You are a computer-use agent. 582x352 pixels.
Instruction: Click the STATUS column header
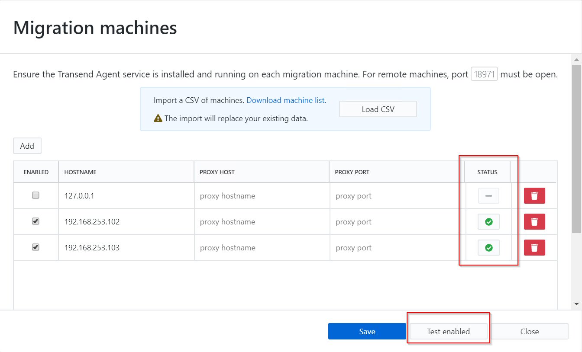pos(488,172)
